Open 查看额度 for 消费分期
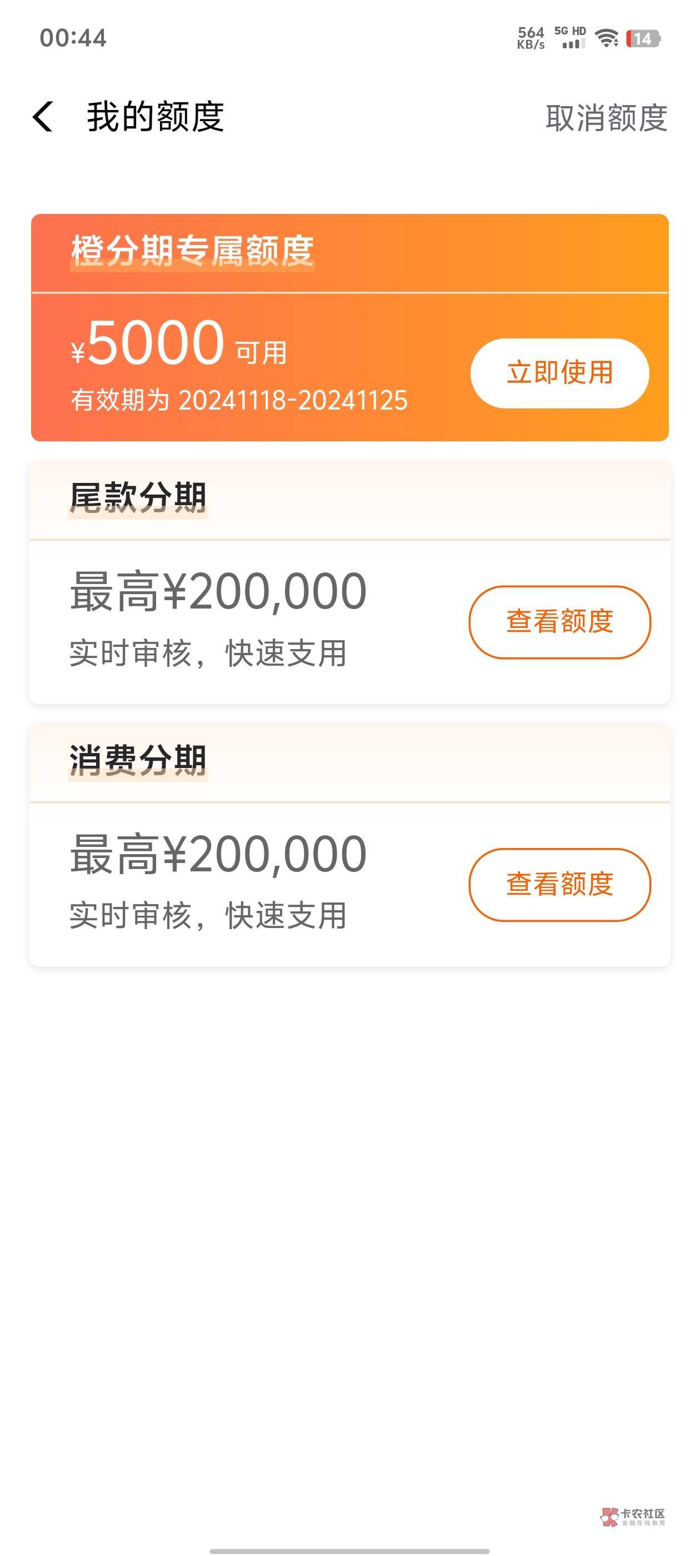This screenshot has width=700, height=1556. pyautogui.click(x=559, y=884)
